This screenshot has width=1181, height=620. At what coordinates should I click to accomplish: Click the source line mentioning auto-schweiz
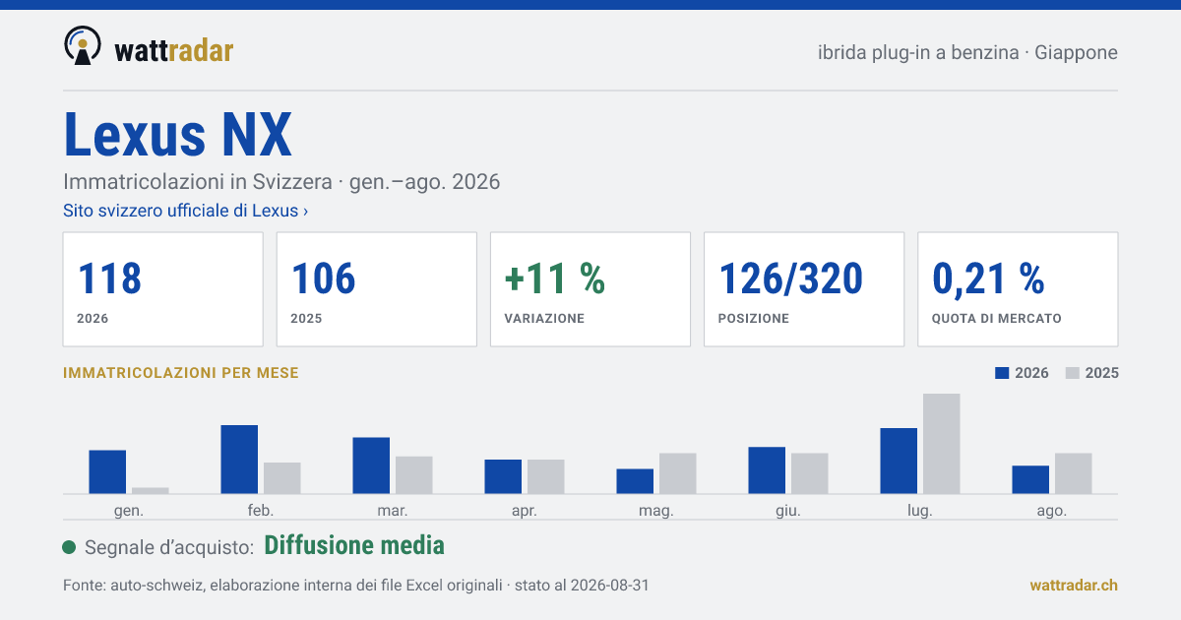[x=355, y=586]
